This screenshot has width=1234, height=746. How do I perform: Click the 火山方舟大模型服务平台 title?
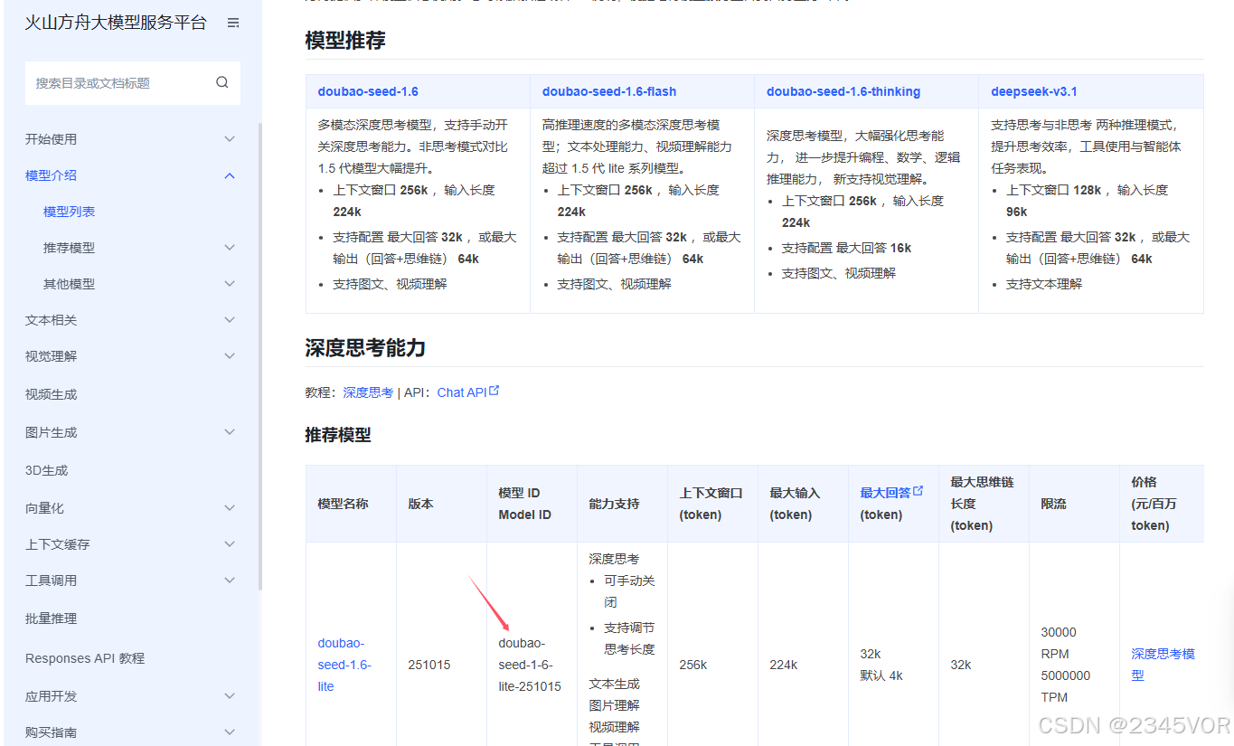point(116,23)
